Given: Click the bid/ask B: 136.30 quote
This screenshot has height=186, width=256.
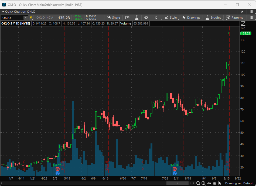Looking at the screenshot, I should tap(91, 16).
